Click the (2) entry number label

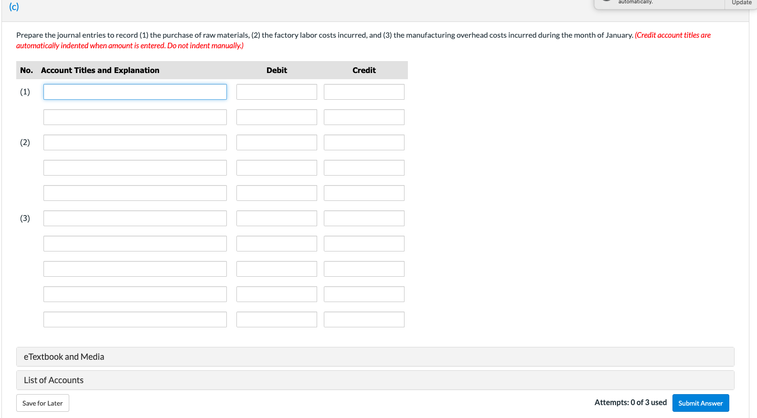pyautogui.click(x=25, y=143)
